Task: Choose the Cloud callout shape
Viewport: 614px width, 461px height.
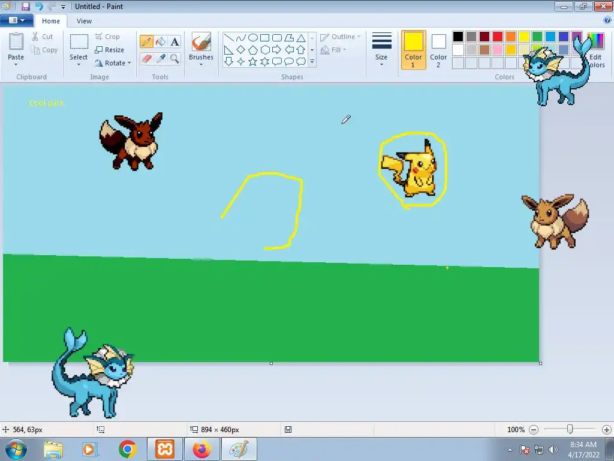Action: point(301,62)
